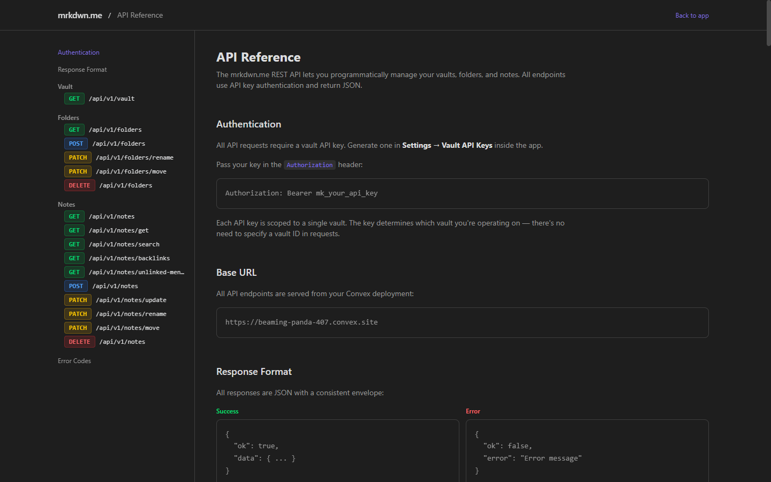The width and height of the screenshot is (771, 482).
Task: Select API Reference in the breadcrumb
Action: coord(140,15)
